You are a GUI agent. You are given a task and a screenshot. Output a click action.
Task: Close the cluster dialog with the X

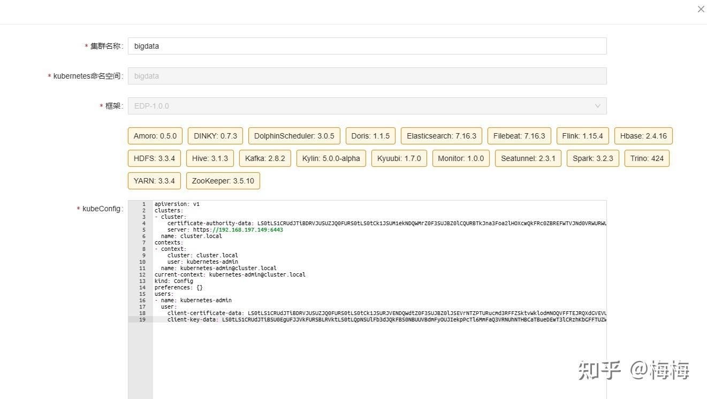click(x=701, y=9)
